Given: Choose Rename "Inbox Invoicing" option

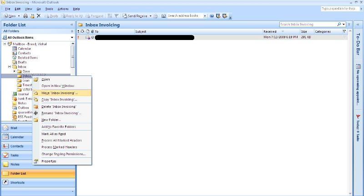Looking at the screenshot, I should click(x=62, y=113).
